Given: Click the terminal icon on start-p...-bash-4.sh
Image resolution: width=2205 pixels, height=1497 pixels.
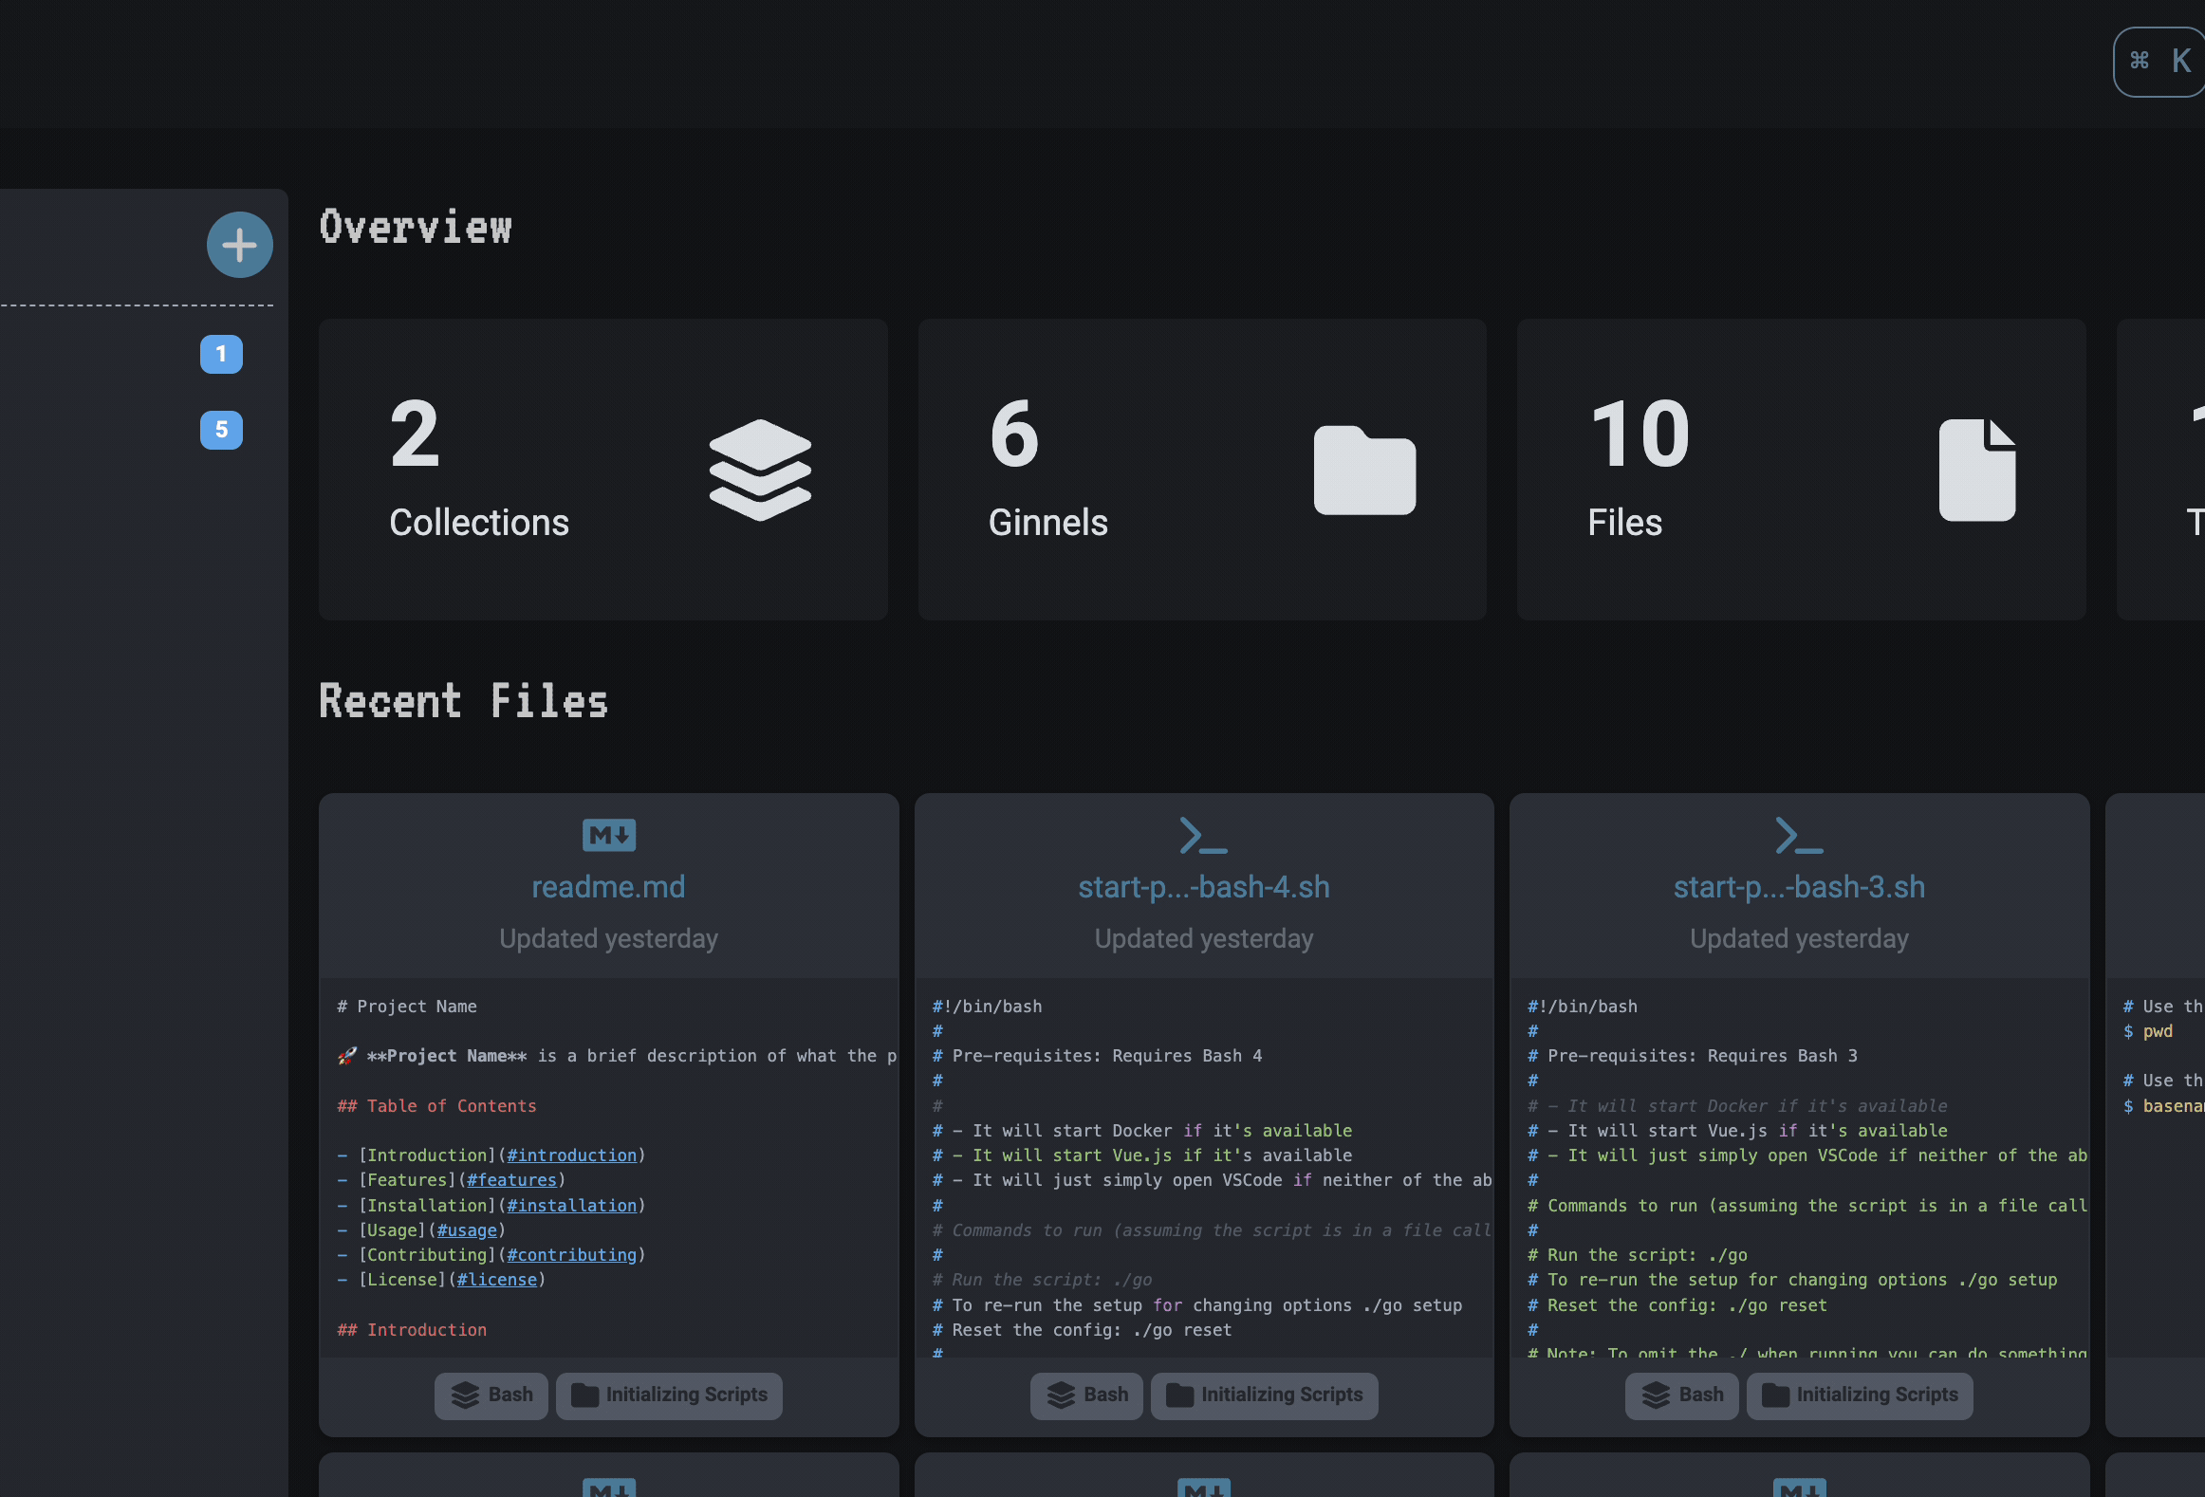Looking at the screenshot, I should pyautogui.click(x=1203, y=836).
